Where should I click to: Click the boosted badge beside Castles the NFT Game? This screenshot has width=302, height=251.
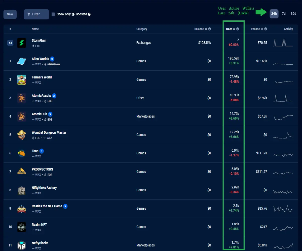[x=65, y=206]
